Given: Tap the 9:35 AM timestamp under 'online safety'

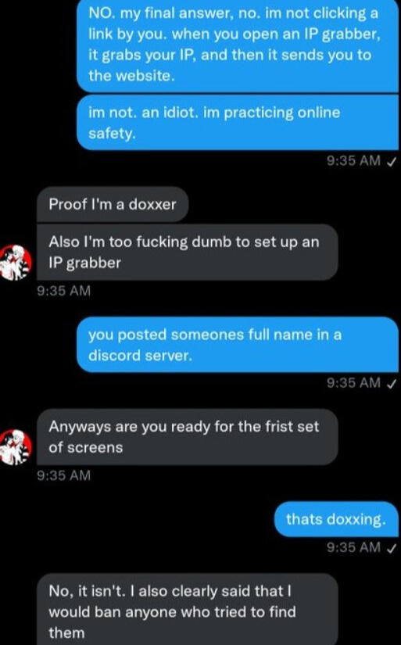Looking at the screenshot, I should [353, 161].
